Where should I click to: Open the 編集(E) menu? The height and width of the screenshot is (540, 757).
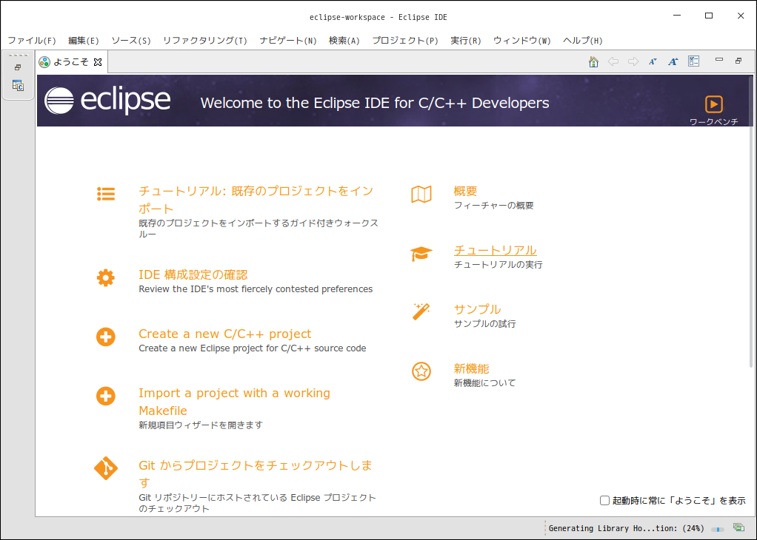84,41
